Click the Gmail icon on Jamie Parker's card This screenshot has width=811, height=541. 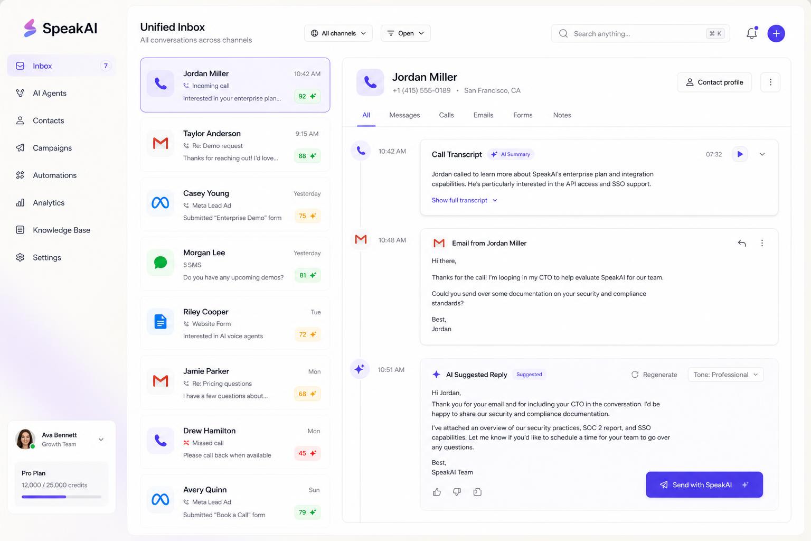coord(161,381)
